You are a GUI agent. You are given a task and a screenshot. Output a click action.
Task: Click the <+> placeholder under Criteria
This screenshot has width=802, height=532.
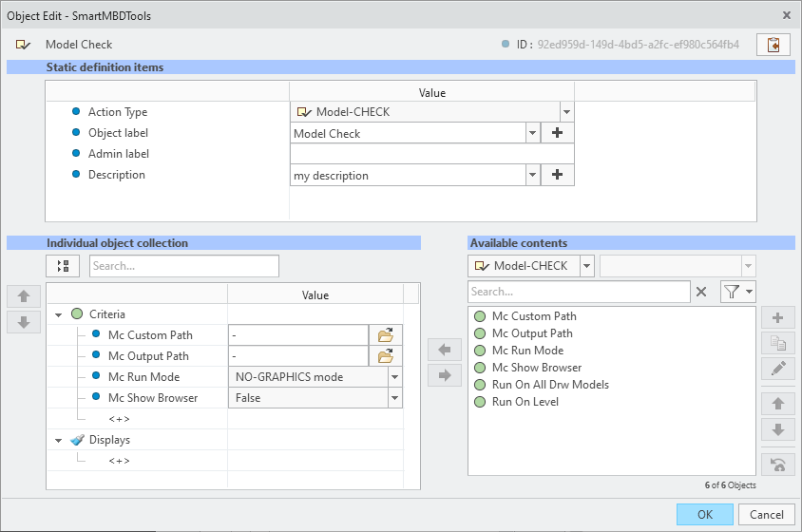[x=119, y=419]
